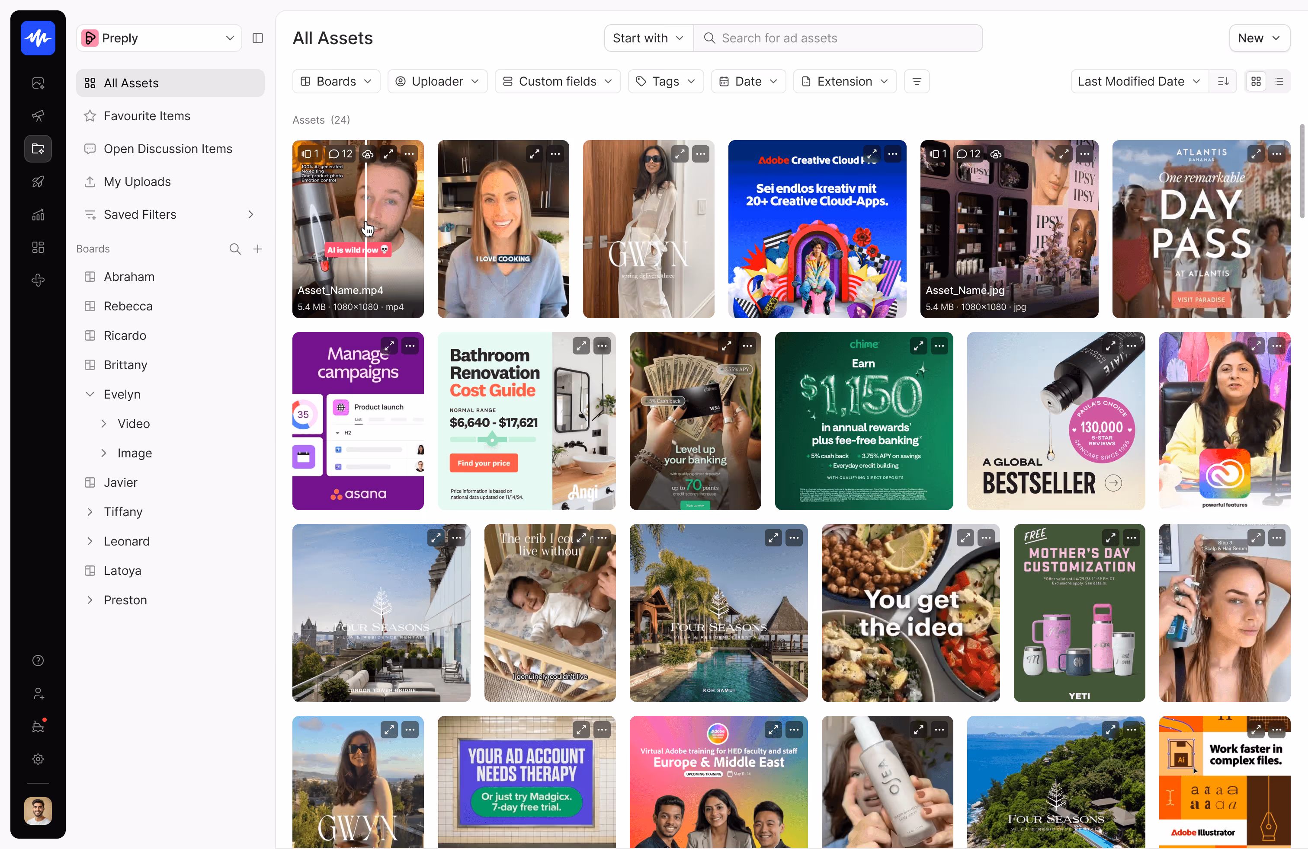Open the Start with search mode dropdown
Viewport: 1308px width, 849px height.
(x=648, y=38)
